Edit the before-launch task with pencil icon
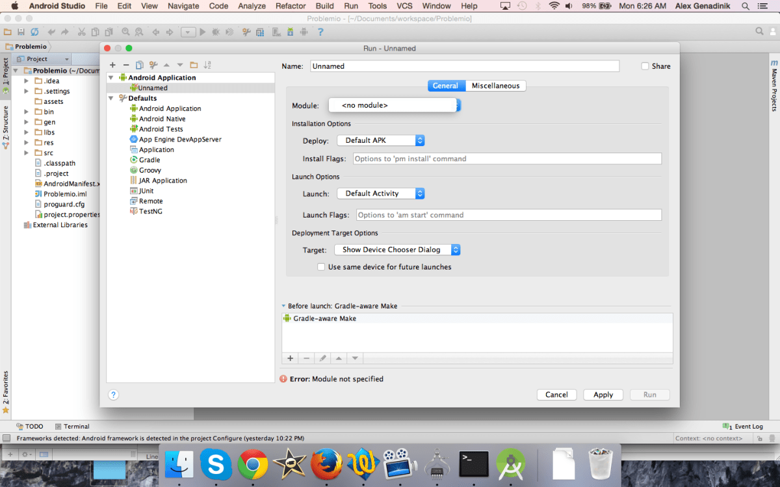The height and width of the screenshot is (487, 780). tap(322, 358)
